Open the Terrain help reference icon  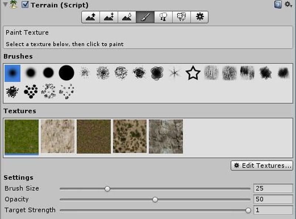(x=277, y=5)
